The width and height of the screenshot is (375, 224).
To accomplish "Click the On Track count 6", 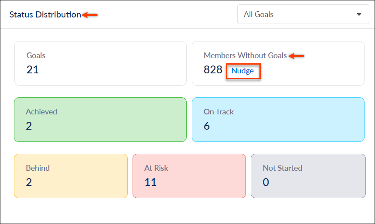I will click(207, 126).
